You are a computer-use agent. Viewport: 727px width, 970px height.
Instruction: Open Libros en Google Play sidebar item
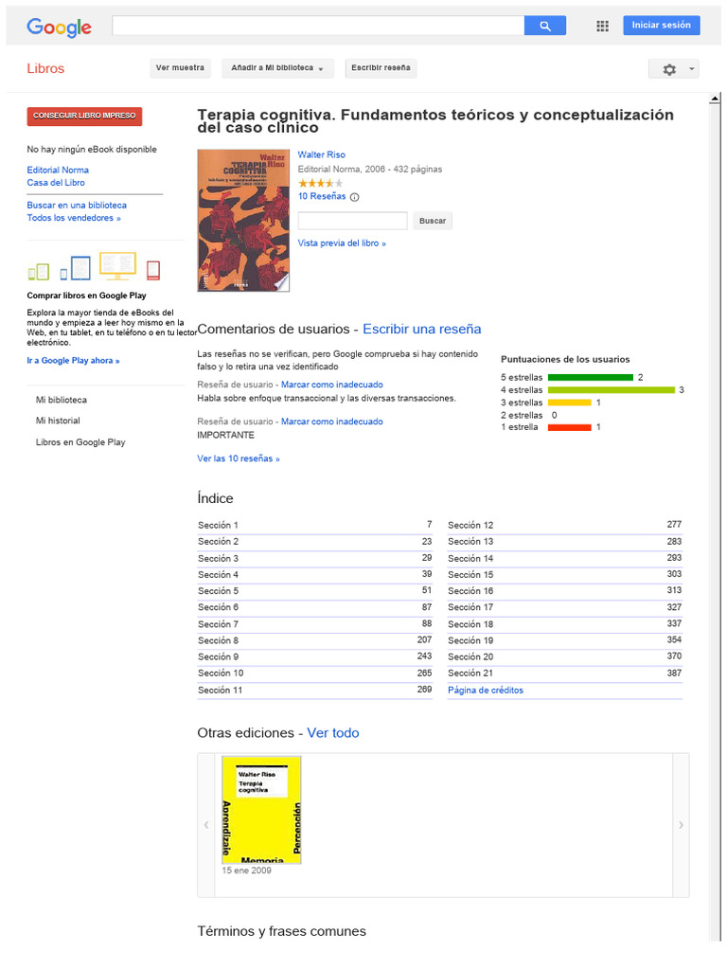coord(80,442)
